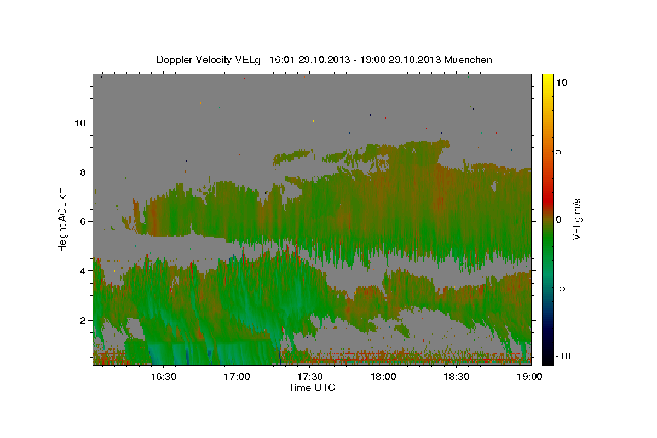Click the '19:00 29.10.2013' end time in title
This screenshot has height=438, width=657.
400,60
